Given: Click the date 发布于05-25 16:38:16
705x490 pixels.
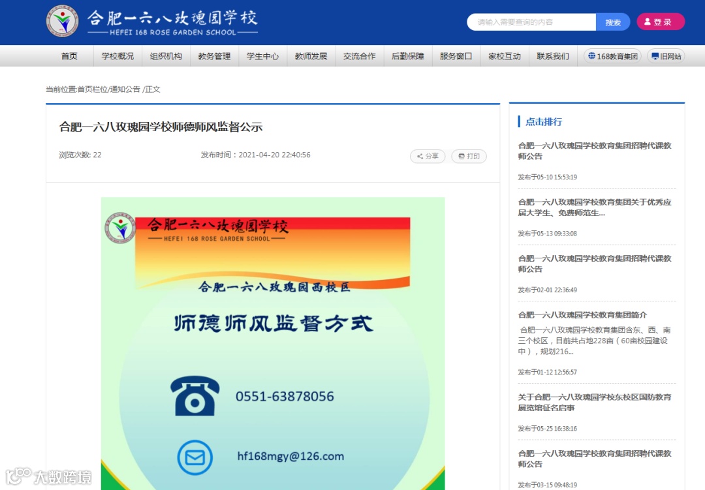Looking at the screenshot, I should [x=547, y=429].
